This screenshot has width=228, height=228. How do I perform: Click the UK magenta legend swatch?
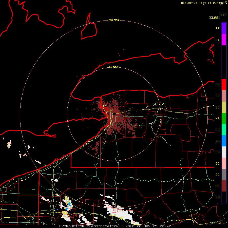click(224, 40)
